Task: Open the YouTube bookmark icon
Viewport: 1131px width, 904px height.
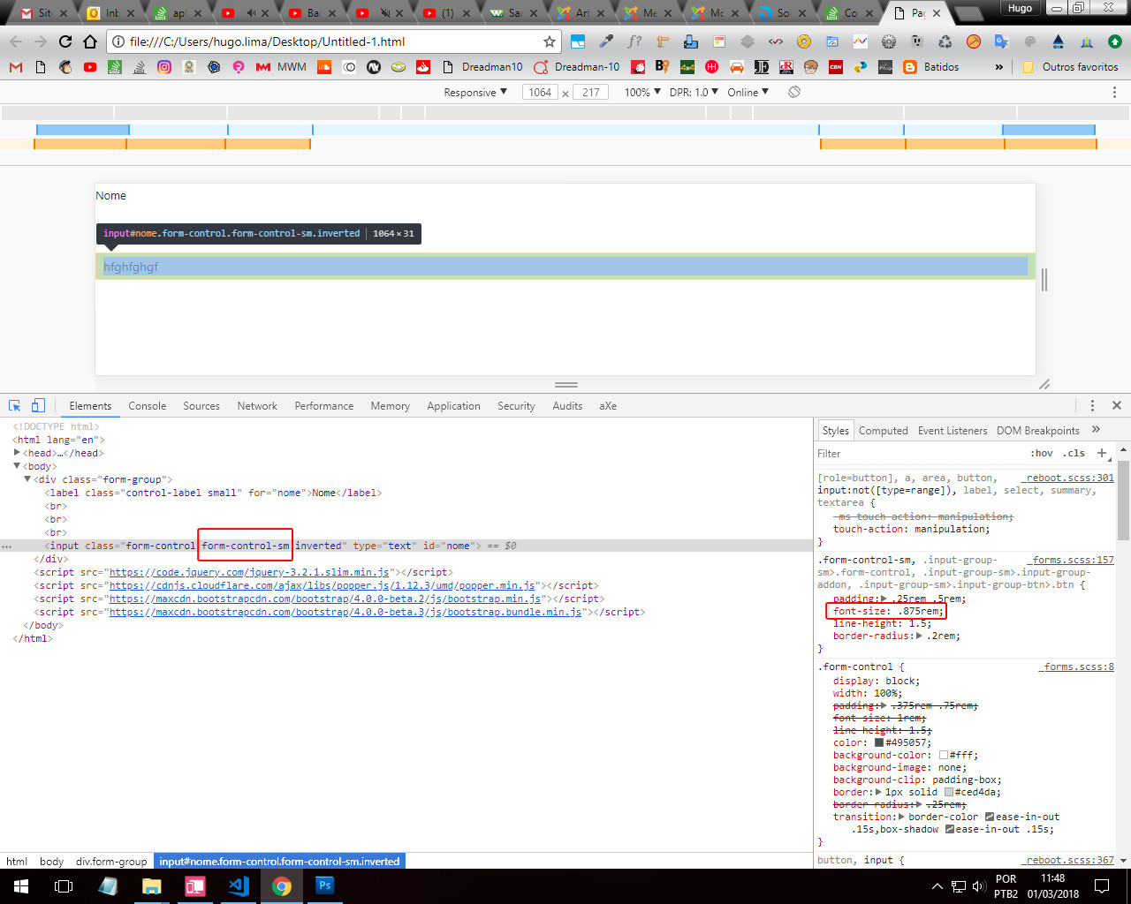Action: tap(90, 67)
